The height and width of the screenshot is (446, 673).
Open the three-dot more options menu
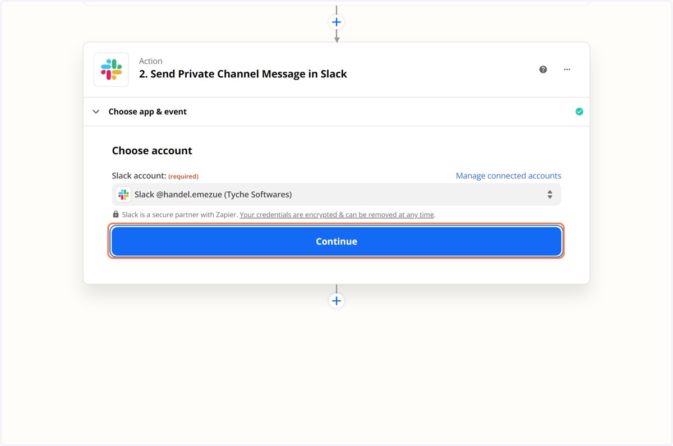tap(567, 70)
